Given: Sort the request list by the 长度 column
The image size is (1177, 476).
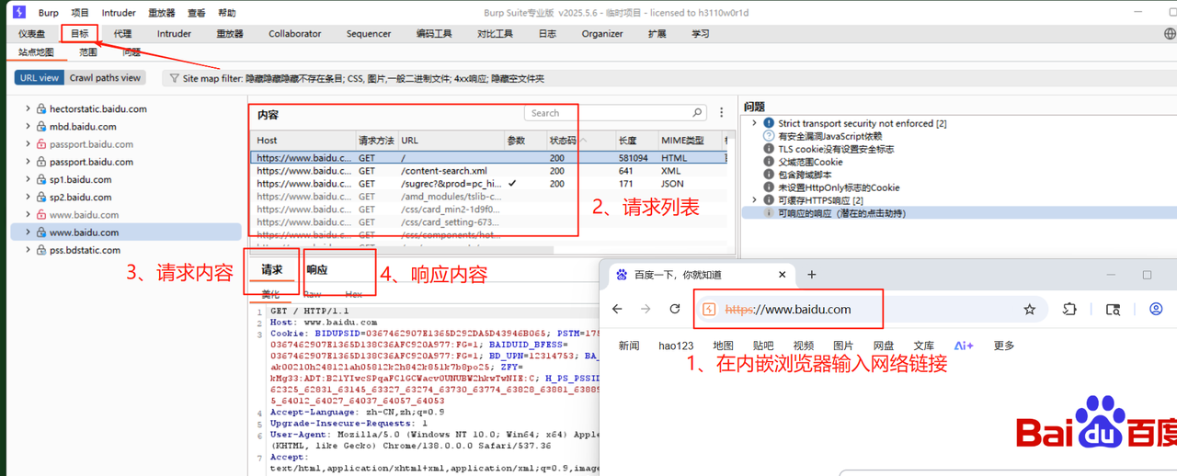Looking at the screenshot, I should click(635, 141).
